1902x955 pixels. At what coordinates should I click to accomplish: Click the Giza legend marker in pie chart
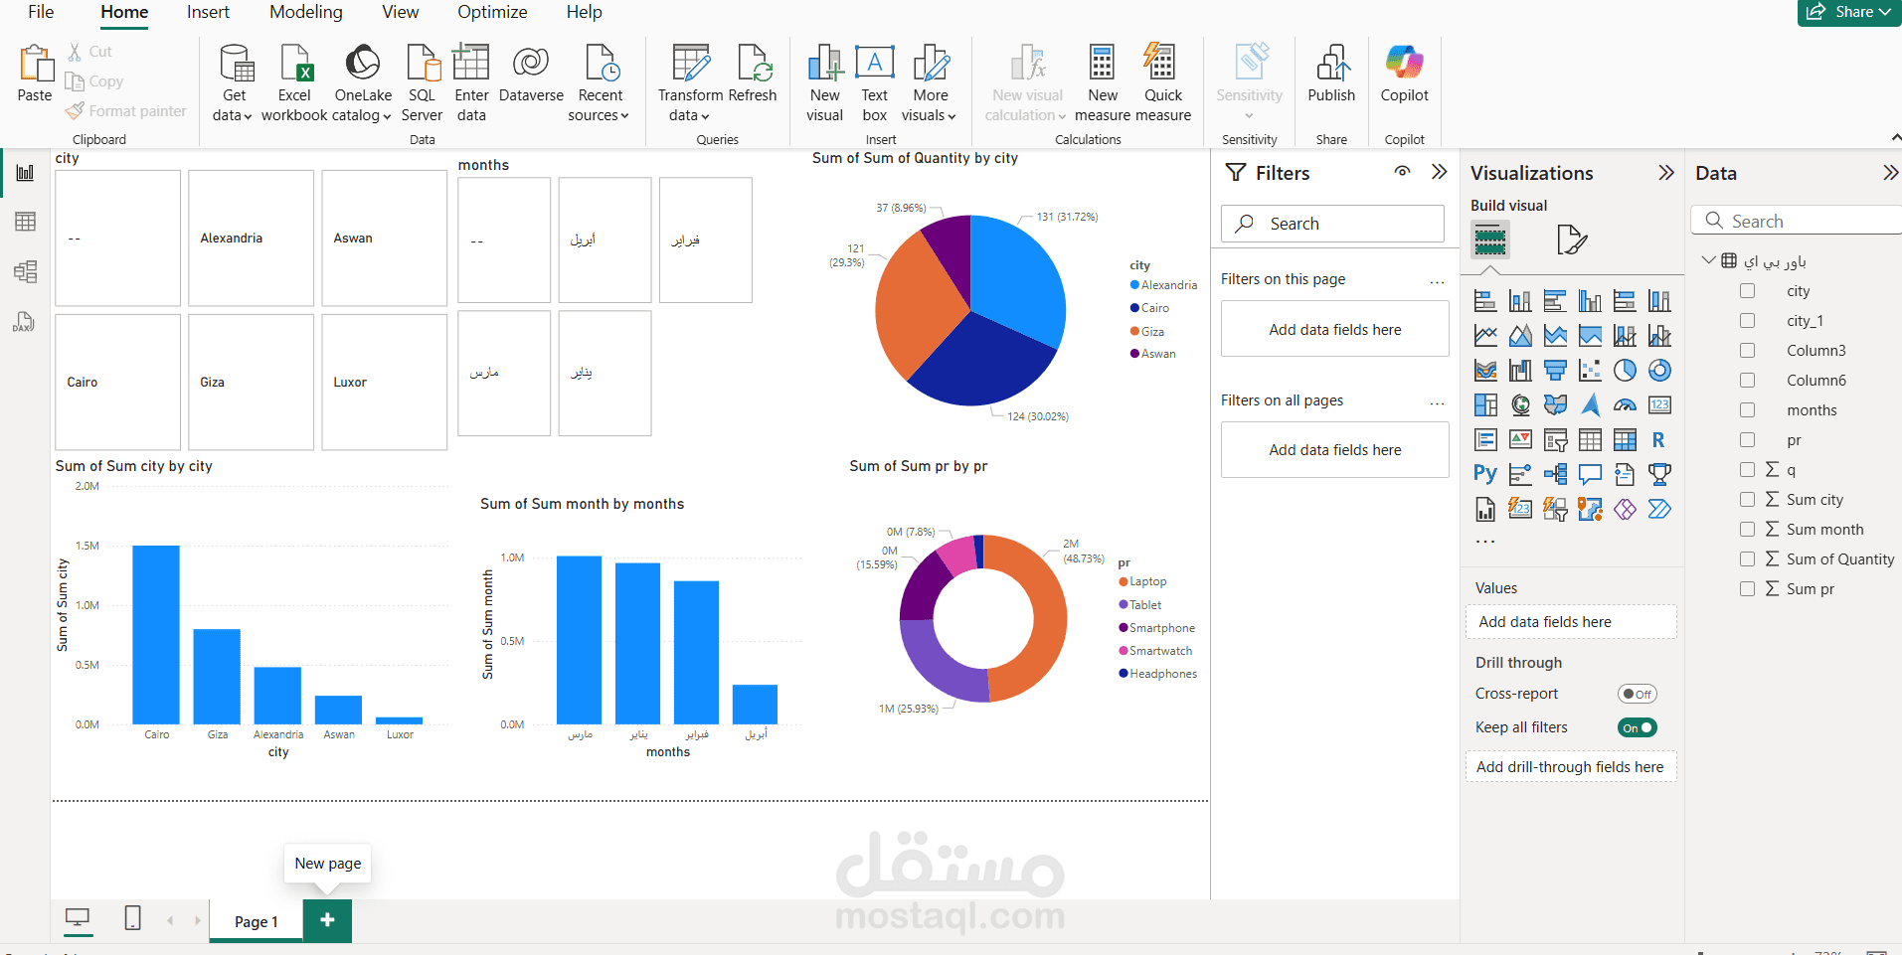(x=1134, y=331)
